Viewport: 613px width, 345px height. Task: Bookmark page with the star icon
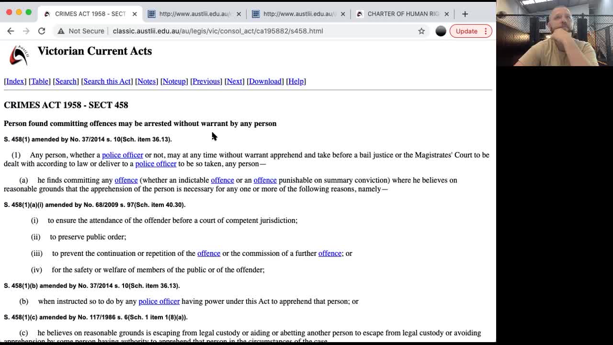421,31
